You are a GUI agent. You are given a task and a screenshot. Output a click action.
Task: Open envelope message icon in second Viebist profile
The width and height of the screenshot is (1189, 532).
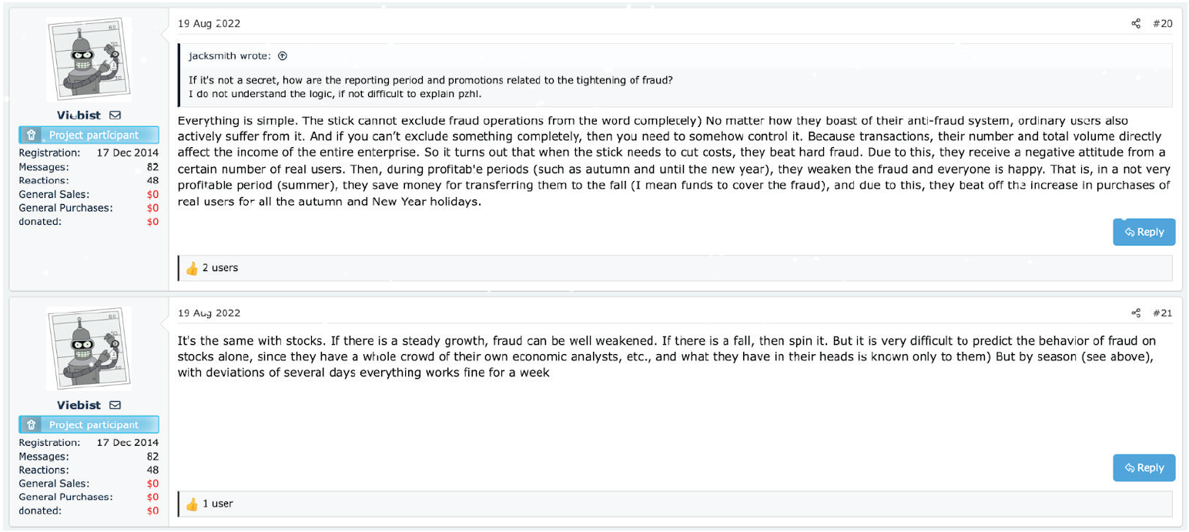click(x=115, y=405)
